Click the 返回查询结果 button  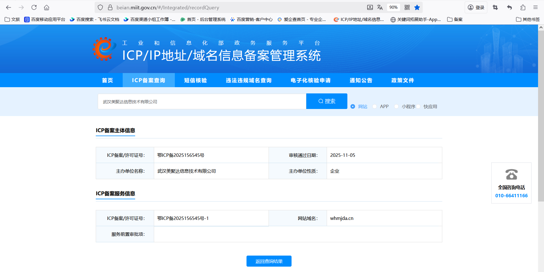click(269, 261)
